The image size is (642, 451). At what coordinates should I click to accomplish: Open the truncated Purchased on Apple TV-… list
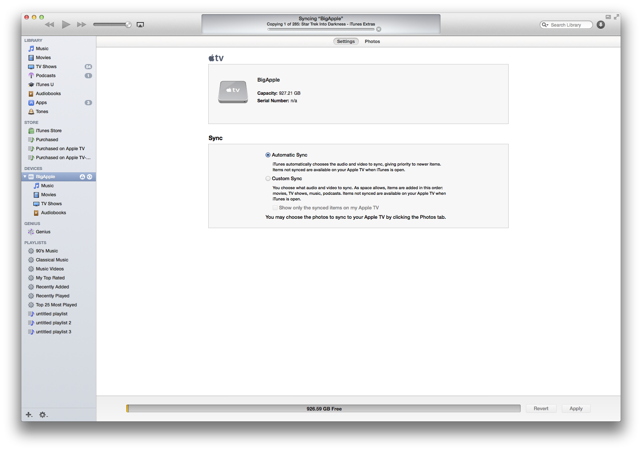pyautogui.click(x=58, y=158)
